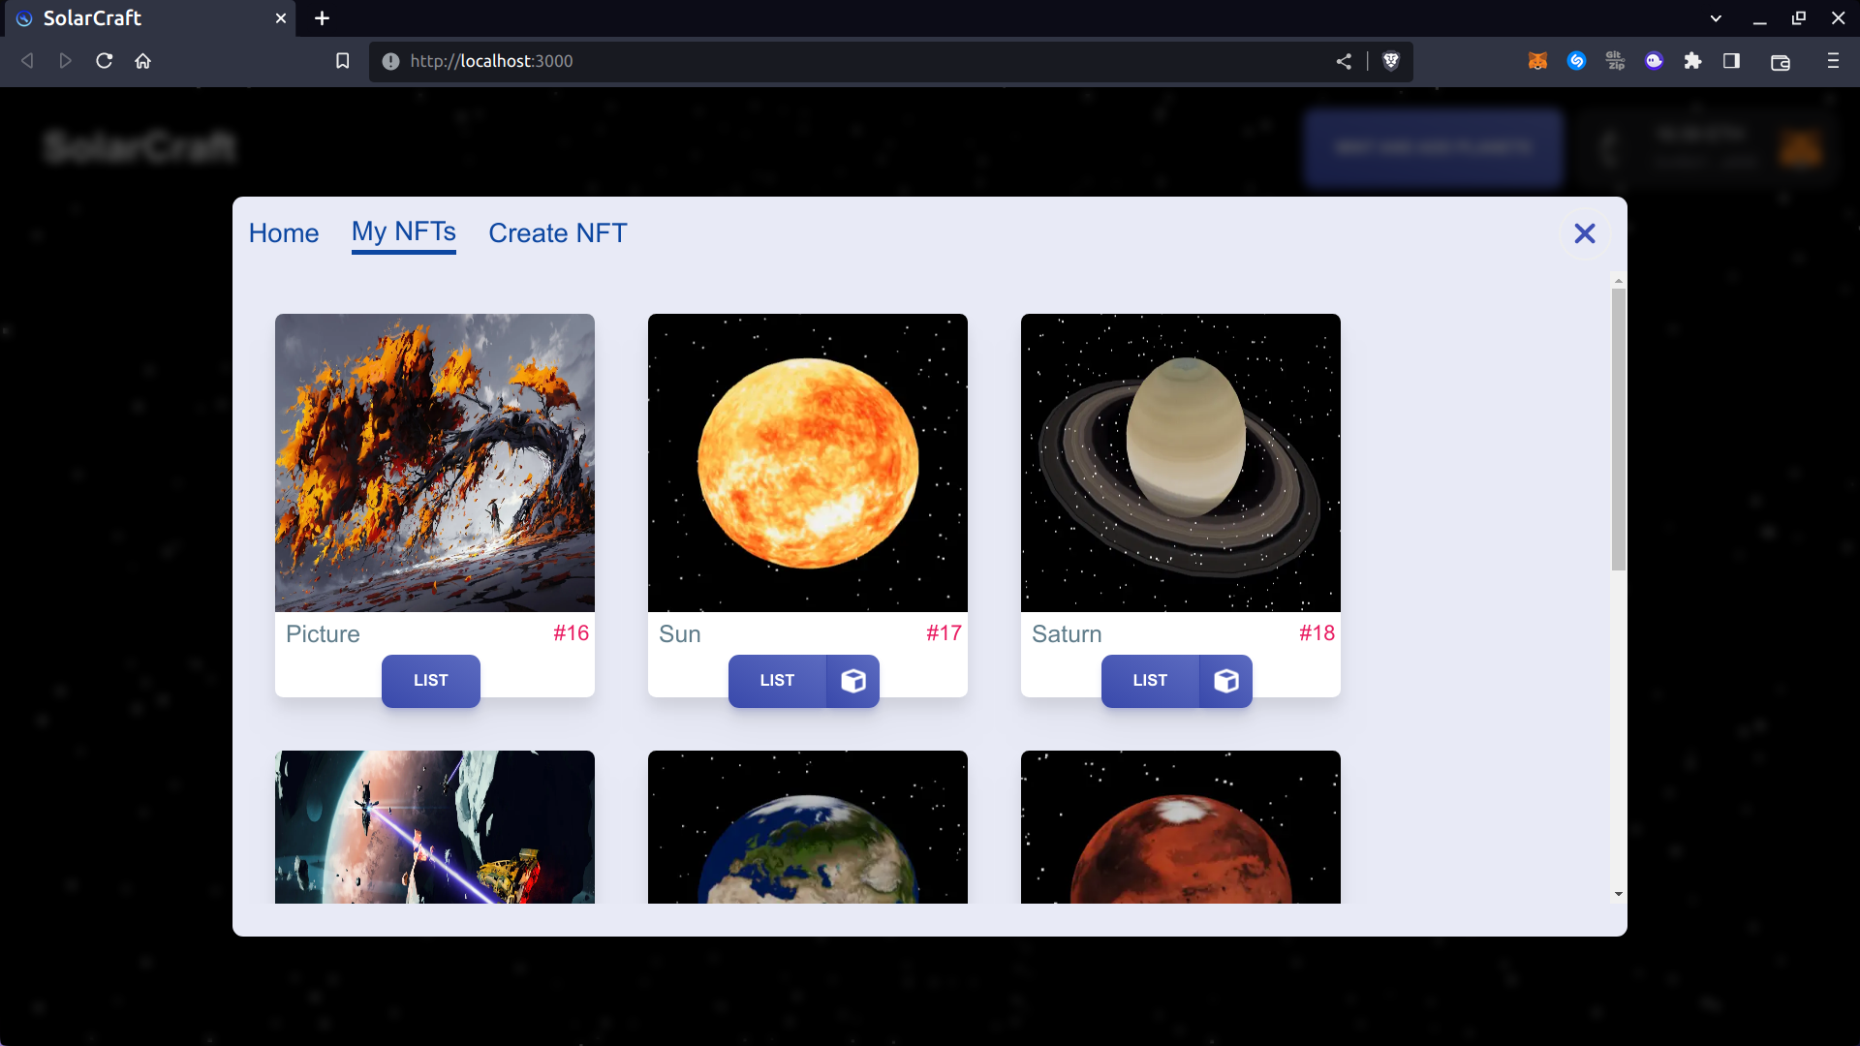1860x1046 pixels.
Task: Click the 3D cube icon on Saturn card
Action: (1225, 681)
